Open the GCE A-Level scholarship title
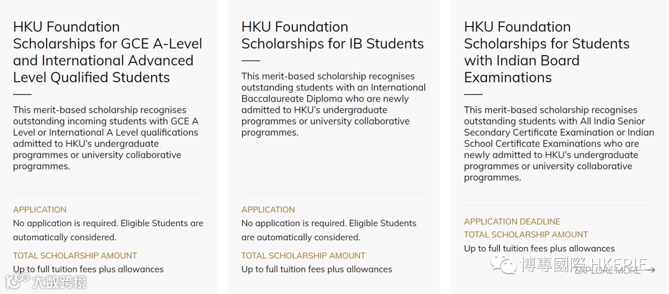This screenshot has width=669, height=294. 108,52
